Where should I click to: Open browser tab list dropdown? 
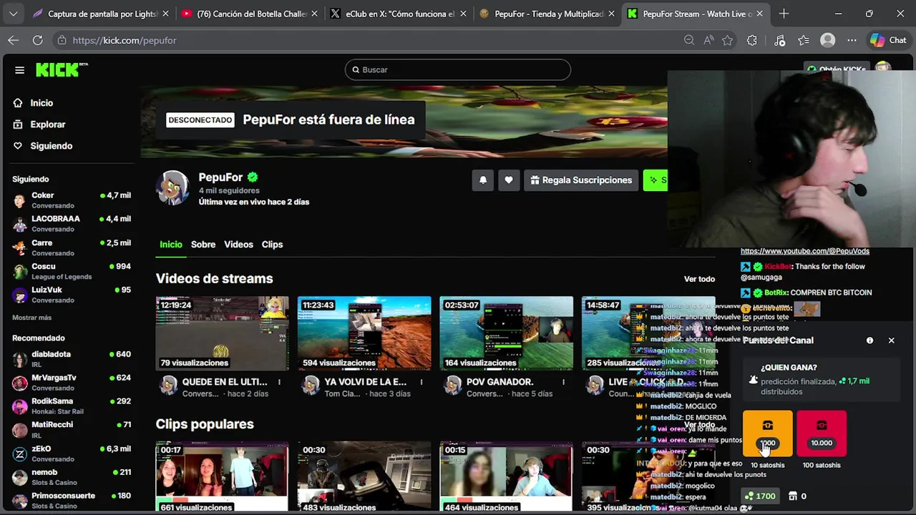point(13,14)
